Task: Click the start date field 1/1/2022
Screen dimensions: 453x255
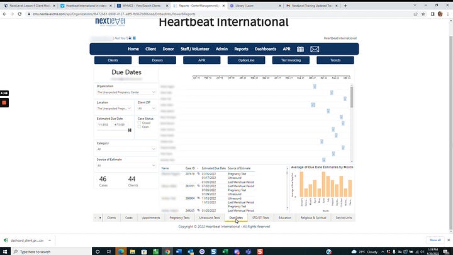Action: click(x=103, y=124)
